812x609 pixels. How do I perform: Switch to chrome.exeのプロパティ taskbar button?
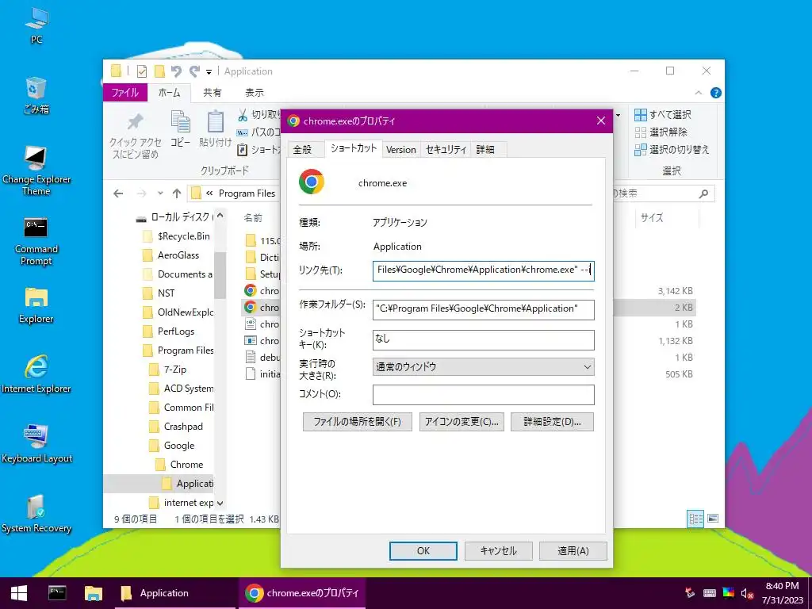coord(302,593)
